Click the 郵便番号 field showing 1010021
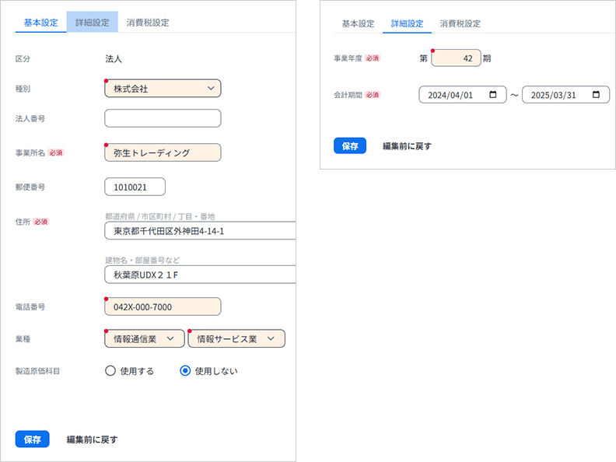The width and height of the screenshot is (616, 462). (x=135, y=187)
